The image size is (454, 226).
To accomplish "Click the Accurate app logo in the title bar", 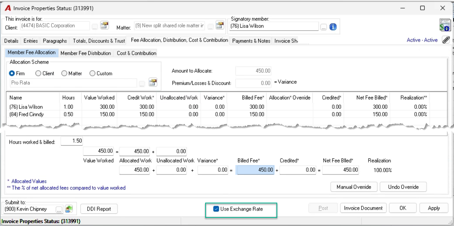I will point(8,8).
